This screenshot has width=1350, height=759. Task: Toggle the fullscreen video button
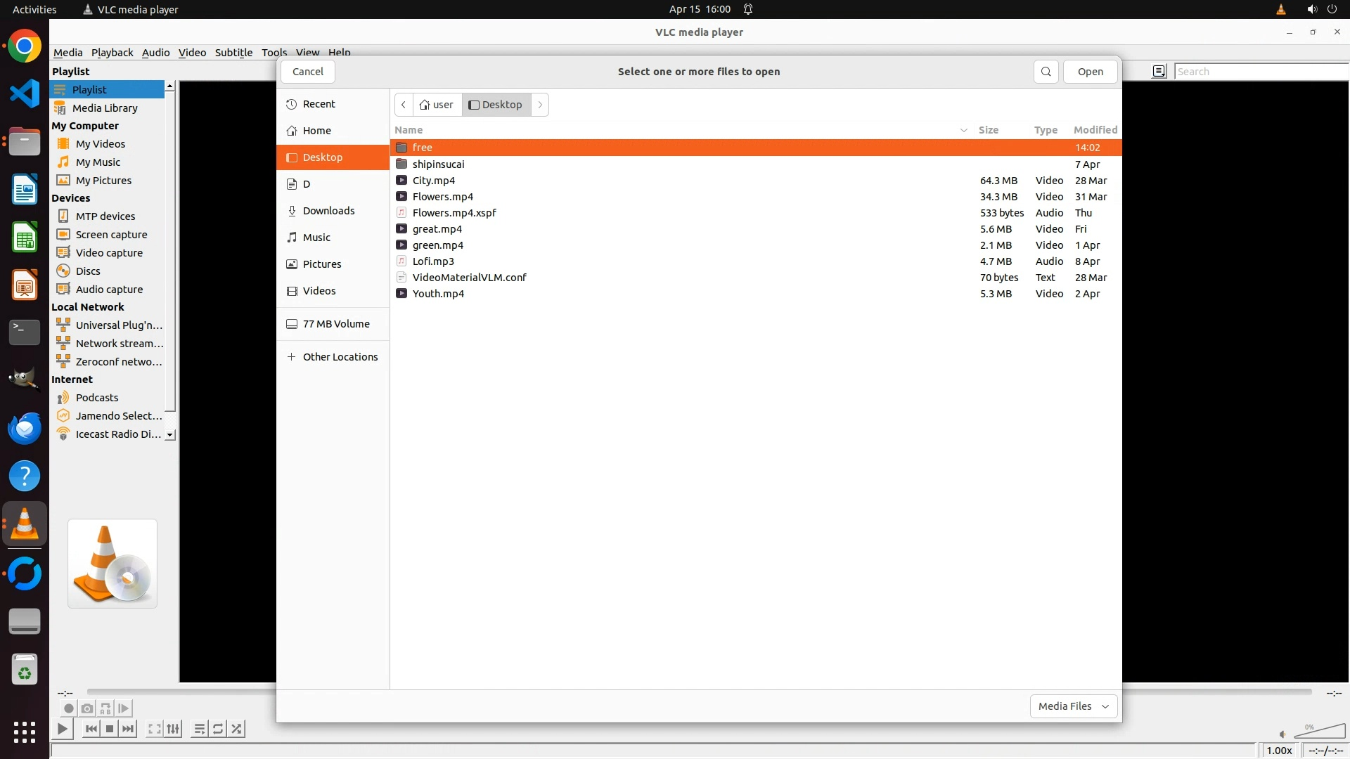(155, 729)
